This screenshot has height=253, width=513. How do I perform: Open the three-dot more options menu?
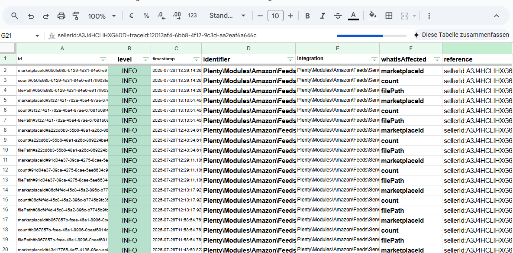(x=429, y=16)
